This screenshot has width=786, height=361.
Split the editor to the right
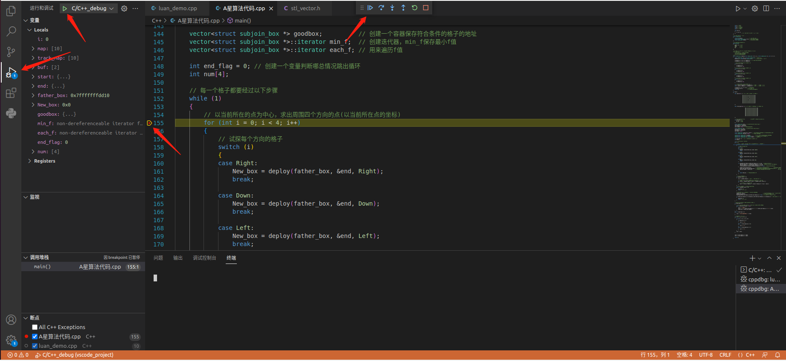pyautogui.click(x=766, y=9)
